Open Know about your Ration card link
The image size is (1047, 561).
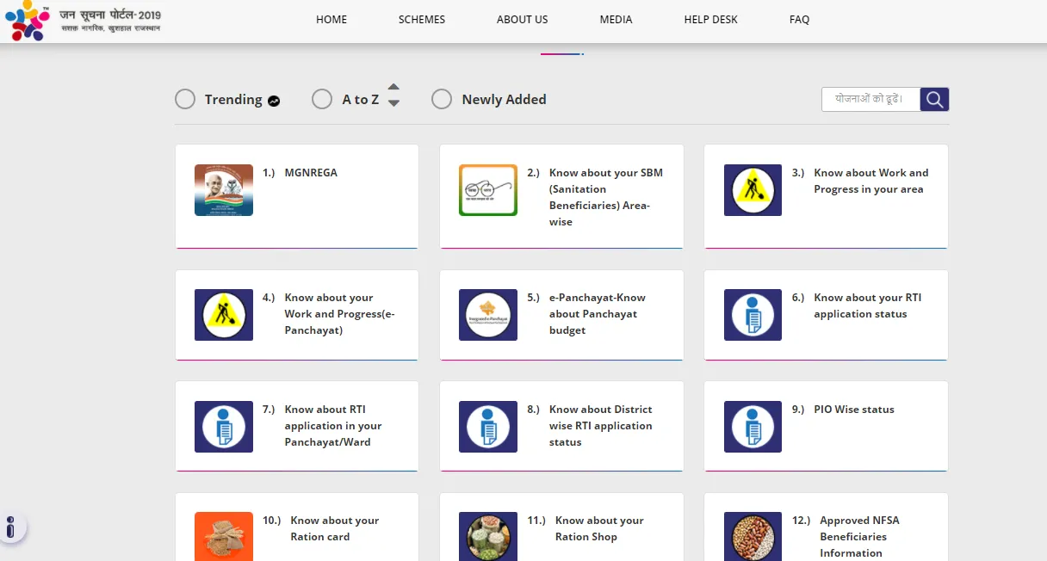click(335, 528)
